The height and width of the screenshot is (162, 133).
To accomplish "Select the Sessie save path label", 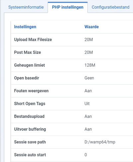I will [x=30, y=142].
